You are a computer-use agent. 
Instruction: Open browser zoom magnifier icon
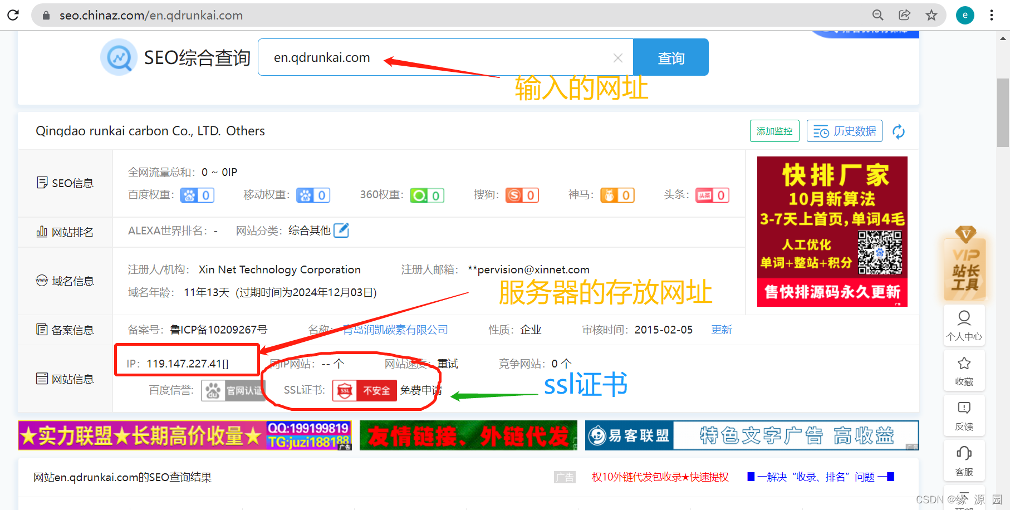click(x=878, y=15)
